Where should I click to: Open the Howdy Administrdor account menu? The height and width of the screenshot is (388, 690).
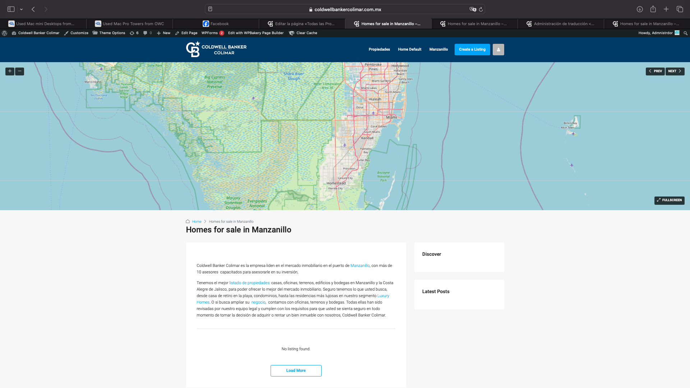pyautogui.click(x=658, y=33)
